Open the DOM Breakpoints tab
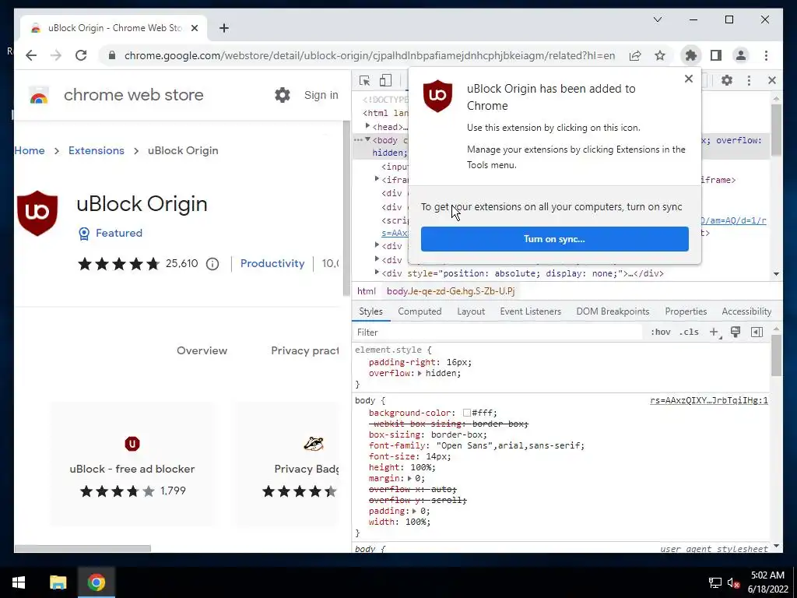 (613, 311)
